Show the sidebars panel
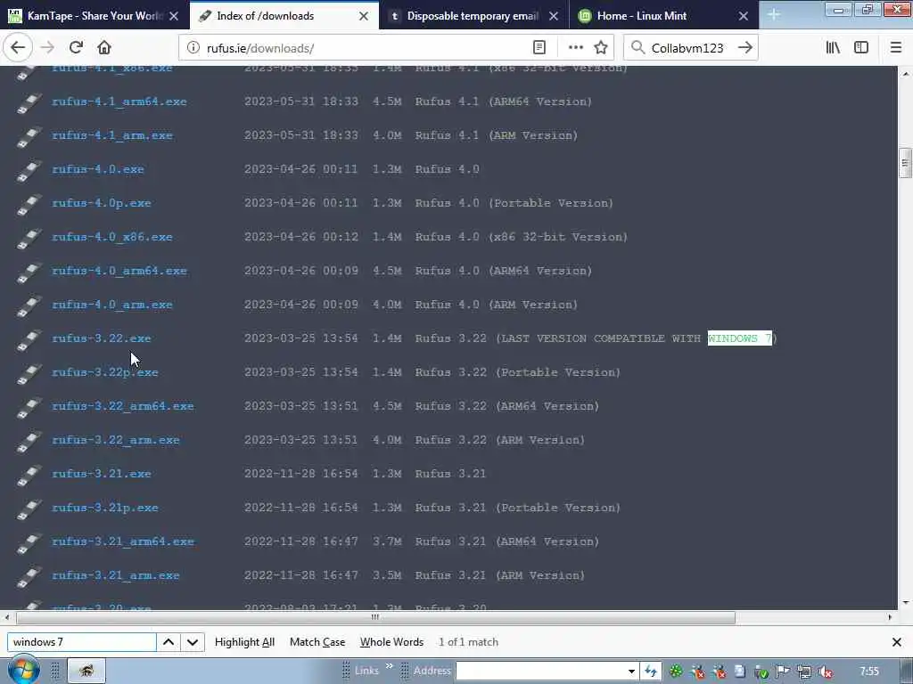This screenshot has height=684, width=913. [861, 48]
